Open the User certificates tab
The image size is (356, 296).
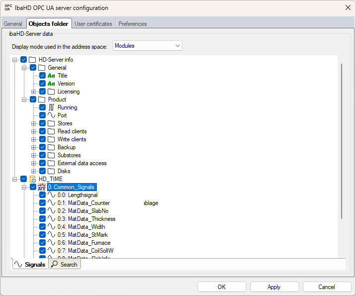tap(93, 24)
